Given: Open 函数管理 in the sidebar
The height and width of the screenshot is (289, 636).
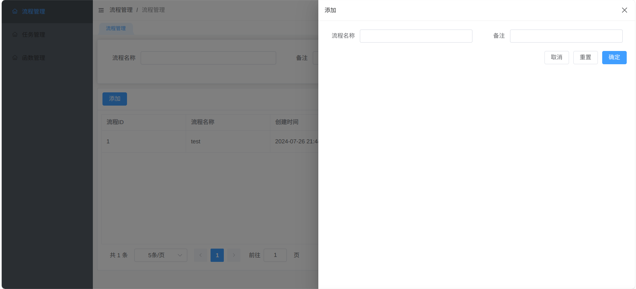Looking at the screenshot, I should click(x=47, y=58).
